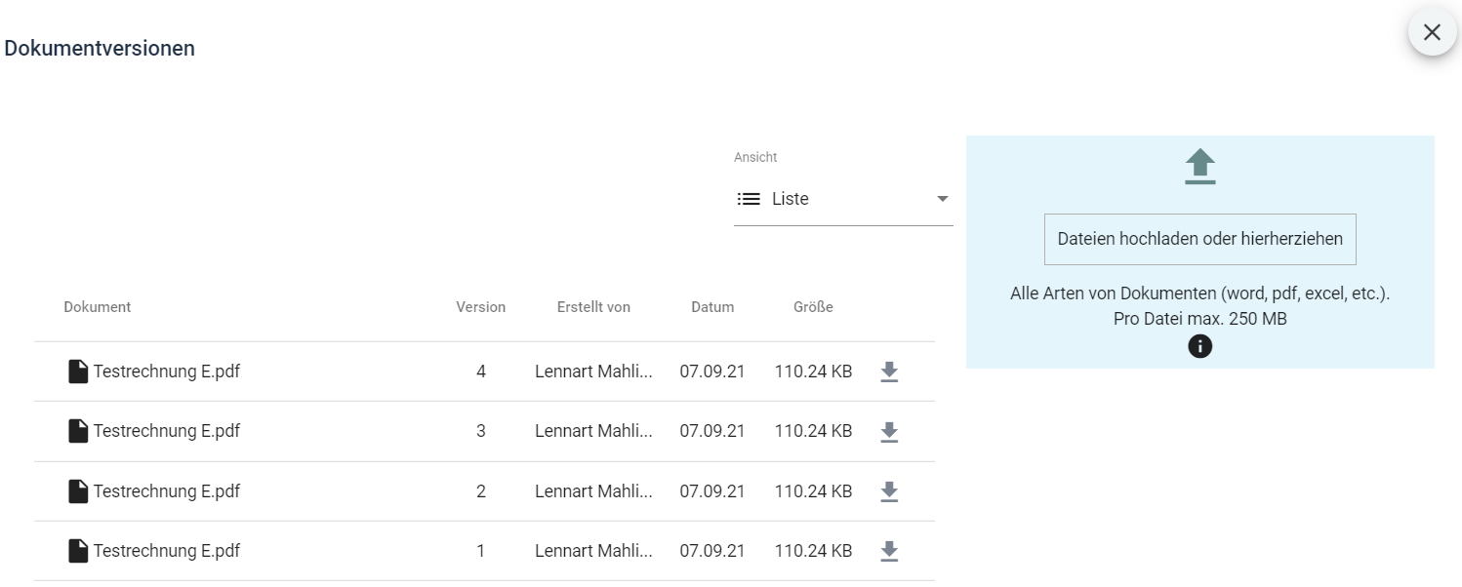
Task: Sort by the Version column header
Action: tap(480, 307)
